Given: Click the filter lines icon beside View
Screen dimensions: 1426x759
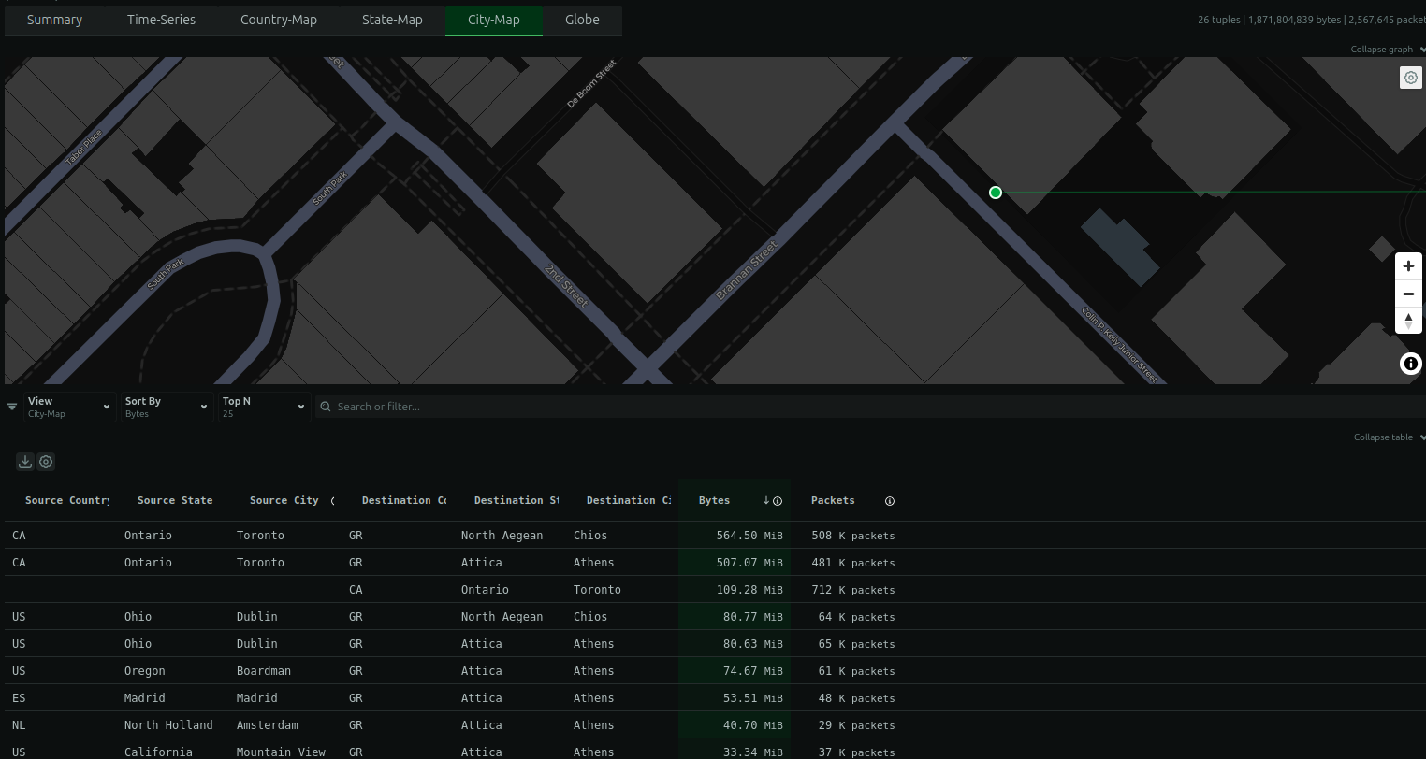Looking at the screenshot, I should pos(12,407).
